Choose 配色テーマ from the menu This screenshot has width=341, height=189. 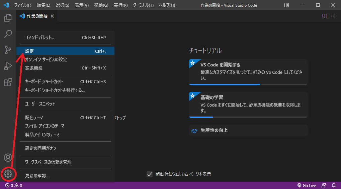[x=65, y=118]
